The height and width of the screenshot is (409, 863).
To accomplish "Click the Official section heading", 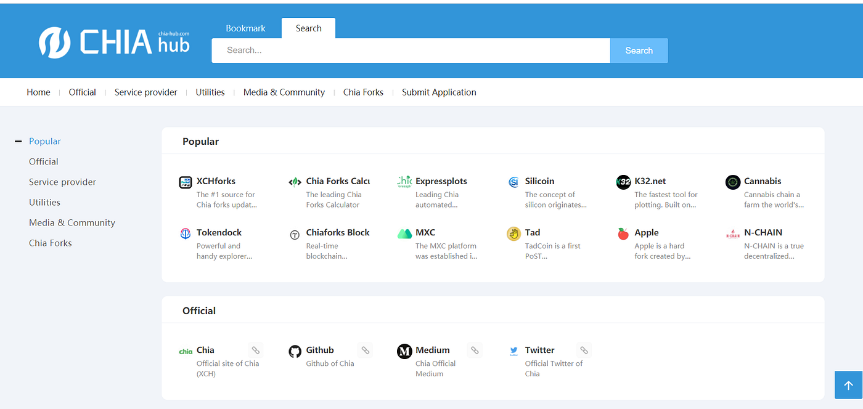I will point(199,310).
